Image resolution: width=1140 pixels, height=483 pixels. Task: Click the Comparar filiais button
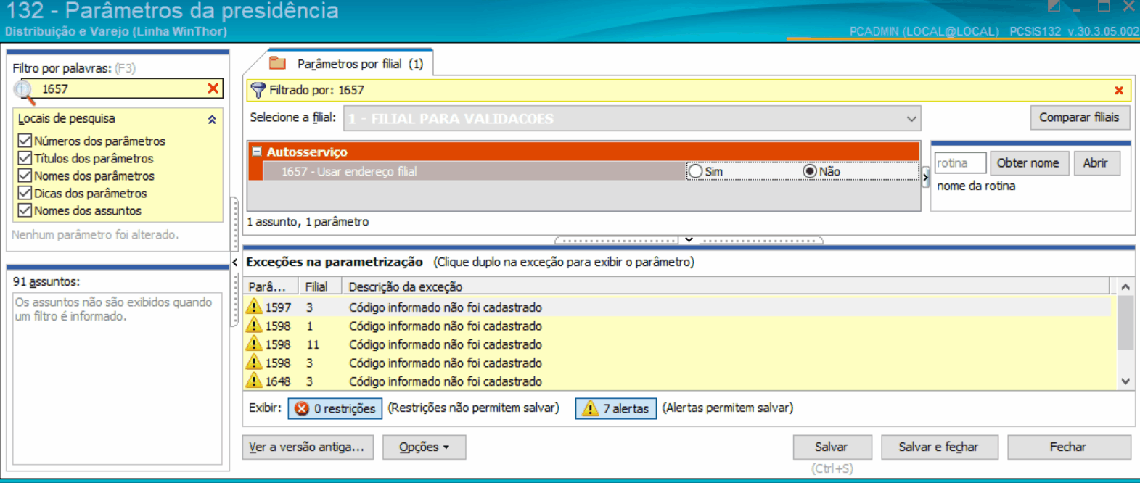(x=1080, y=117)
